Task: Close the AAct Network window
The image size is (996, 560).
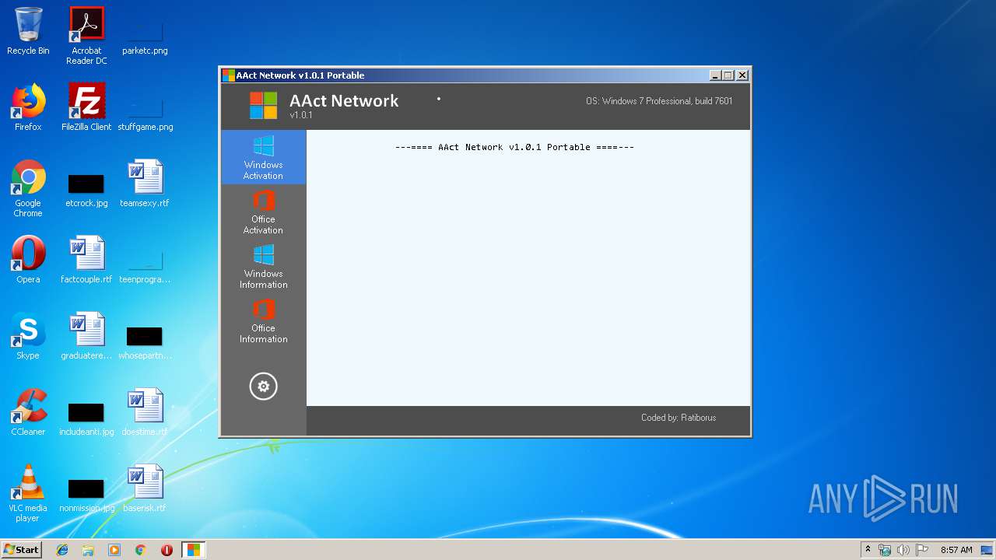Action: 742,75
